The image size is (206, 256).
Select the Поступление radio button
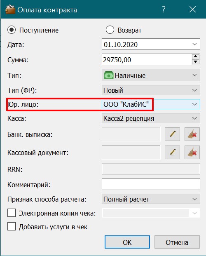(x=12, y=30)
